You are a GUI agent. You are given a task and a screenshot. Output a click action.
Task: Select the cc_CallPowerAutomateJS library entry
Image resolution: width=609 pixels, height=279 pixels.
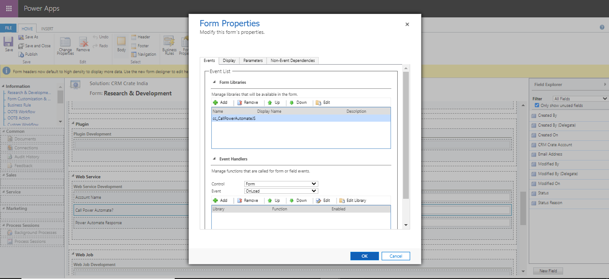coord(233,118)
